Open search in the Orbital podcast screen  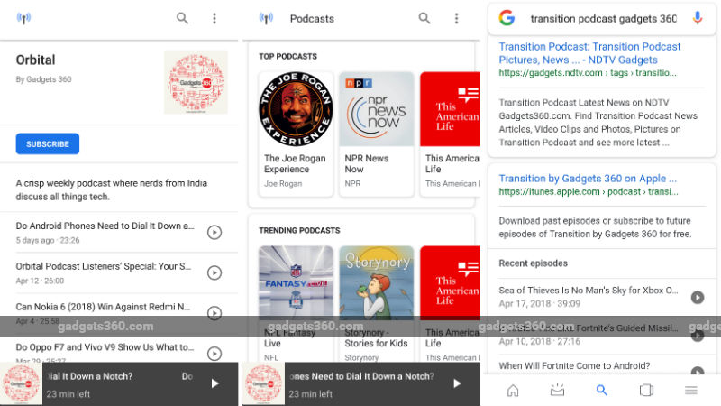pyautogui.click(x=182, y=18)
